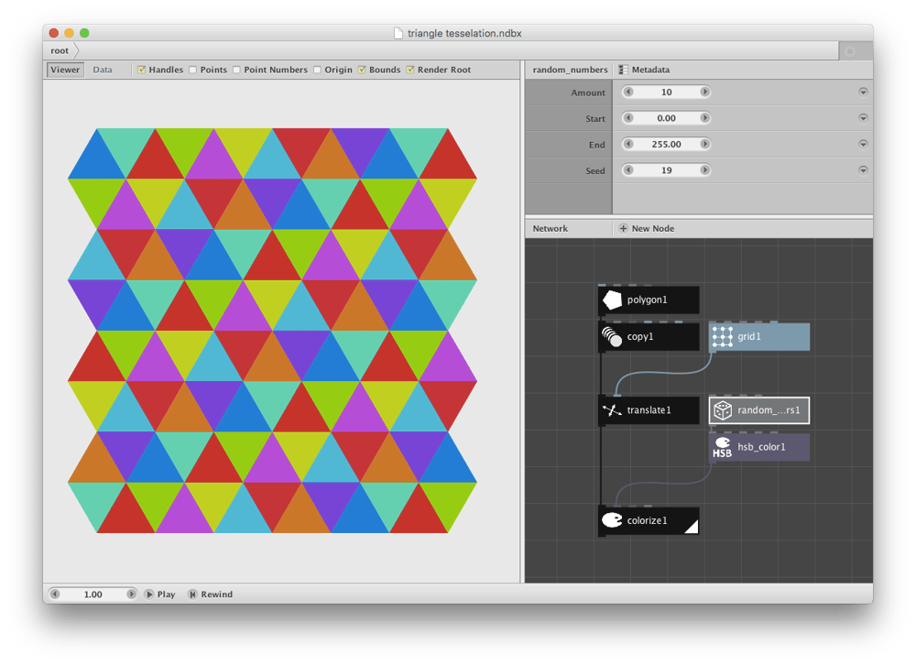Select the hsb_color1 node label
This screenshot has width=916, height=665.
(x=761, y=447)
